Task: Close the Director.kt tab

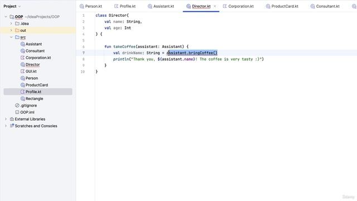Action: pyautogui.click(x=215, y=6)
